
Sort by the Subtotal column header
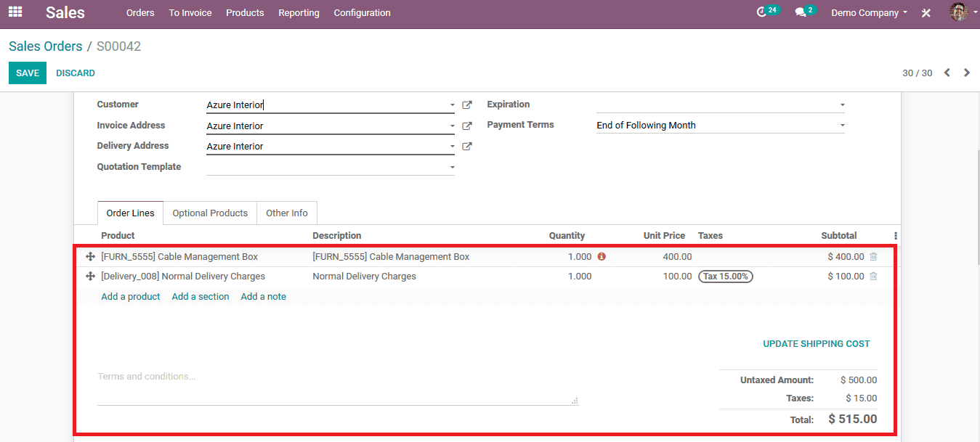pos(839,236)
